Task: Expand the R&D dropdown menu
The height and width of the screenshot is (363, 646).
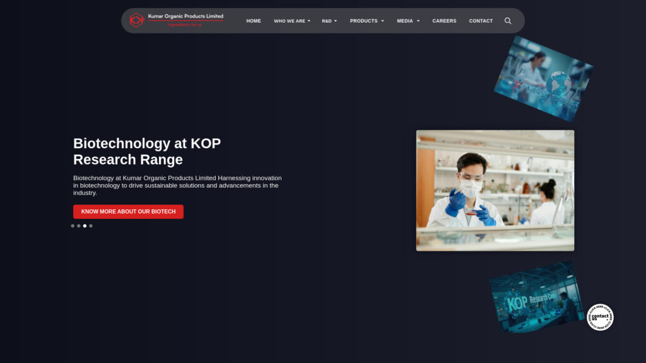Action: 329,21
